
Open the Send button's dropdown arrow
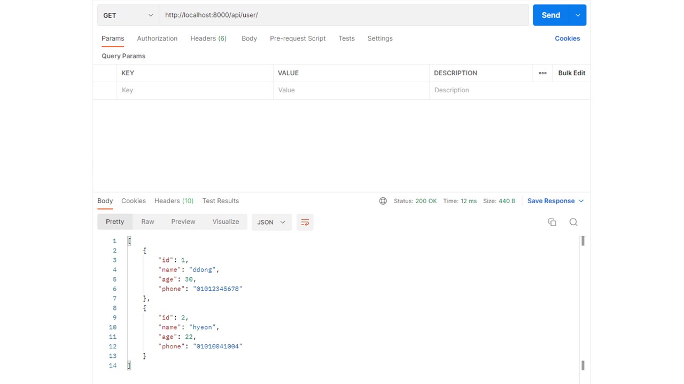click(x=577, y=15)
